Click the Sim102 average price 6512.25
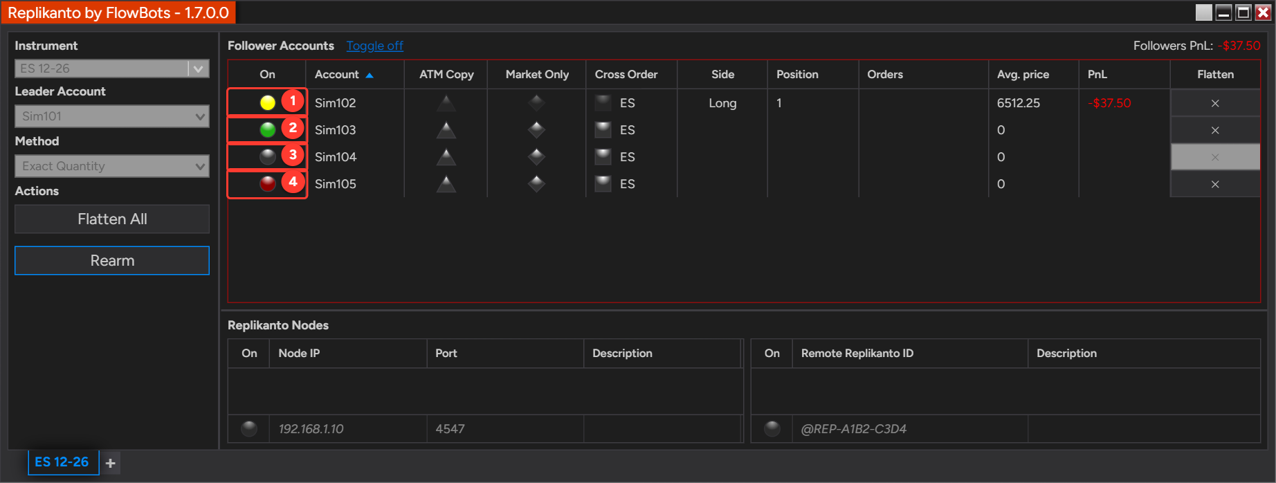Screen dimensions: 1276x483 (x=1018, y=103)
